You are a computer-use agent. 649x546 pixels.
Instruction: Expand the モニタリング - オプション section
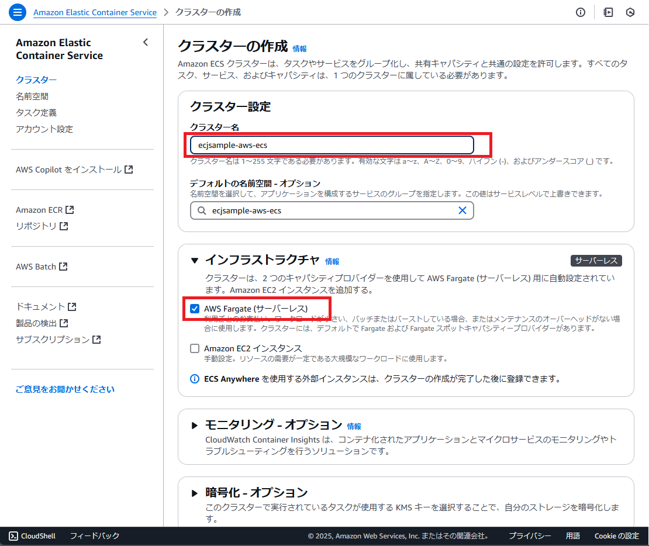pyautogui.click(x=195, y=426)
